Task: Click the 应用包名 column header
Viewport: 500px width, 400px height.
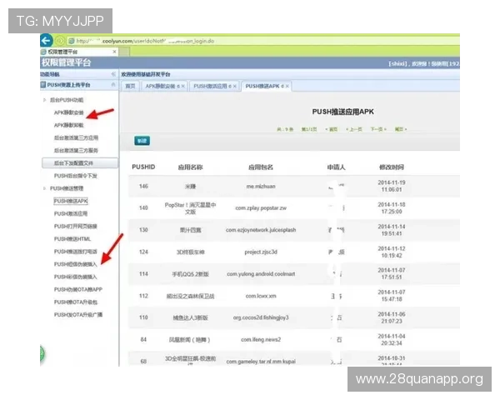Action: [261, 167]
